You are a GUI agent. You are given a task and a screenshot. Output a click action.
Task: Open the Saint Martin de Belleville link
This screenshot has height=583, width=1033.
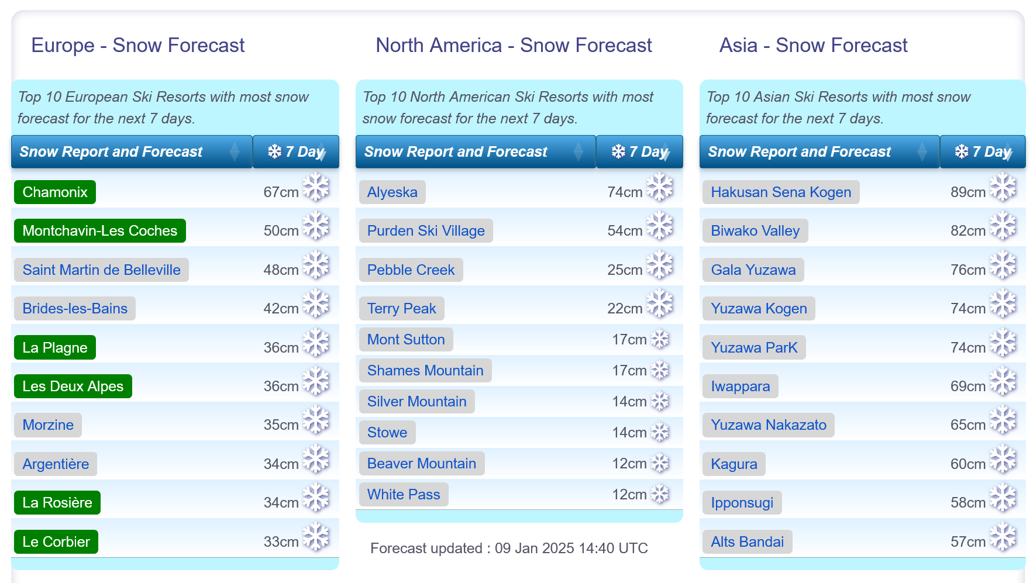point(101,270)
